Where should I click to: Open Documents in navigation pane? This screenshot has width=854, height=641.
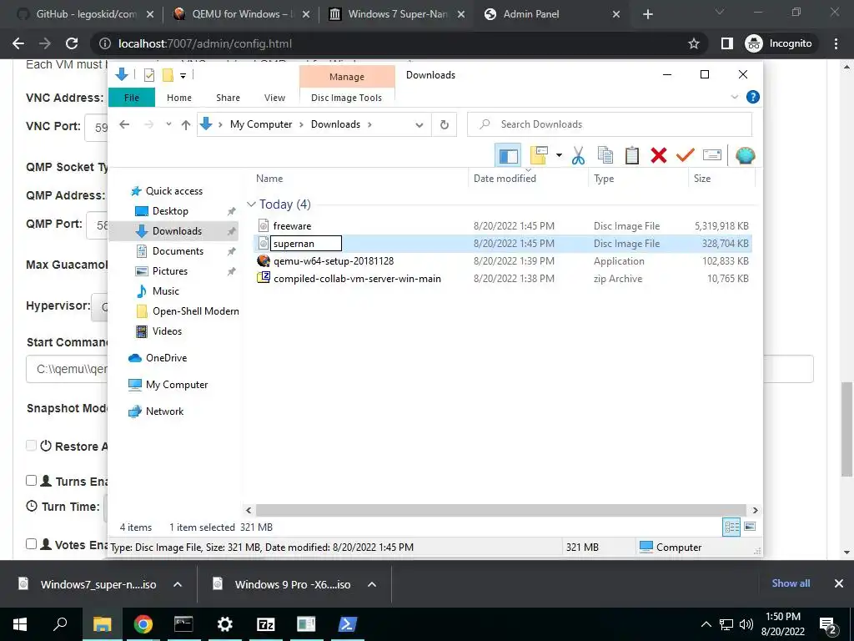click(178, 251)
